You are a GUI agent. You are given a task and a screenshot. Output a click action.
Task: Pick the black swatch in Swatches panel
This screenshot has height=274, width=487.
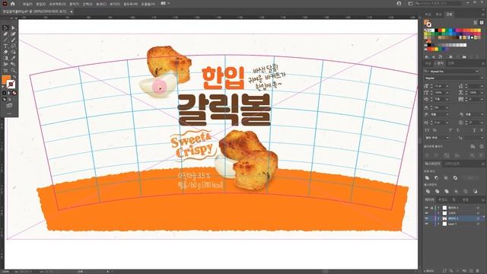tap(436, 30)
